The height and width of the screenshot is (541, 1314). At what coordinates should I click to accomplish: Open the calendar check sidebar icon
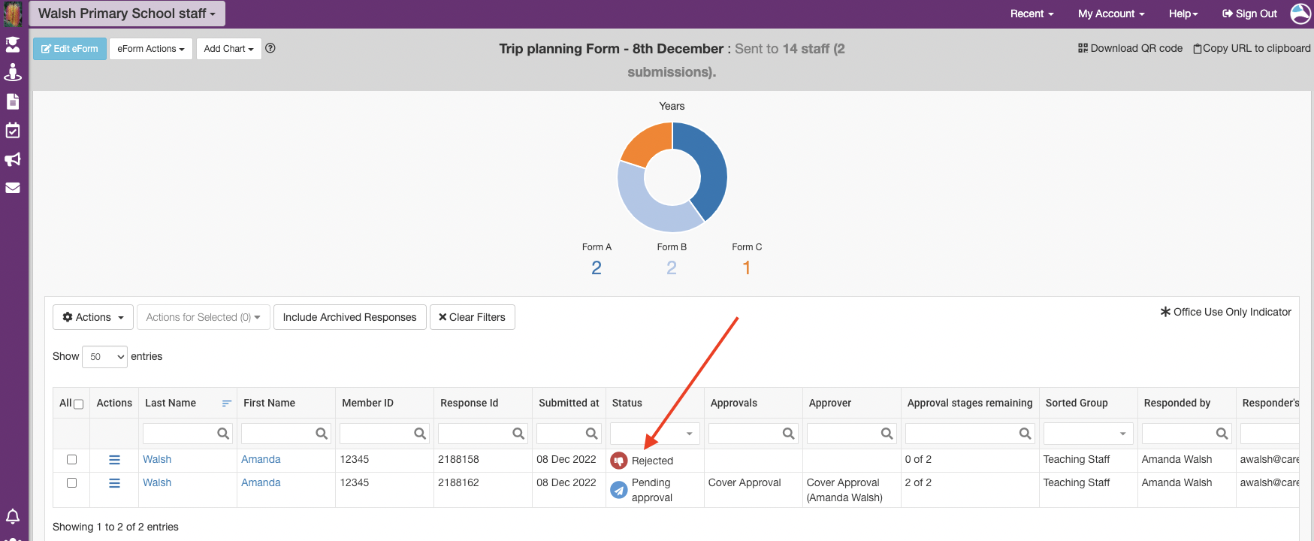coord(13,131)
